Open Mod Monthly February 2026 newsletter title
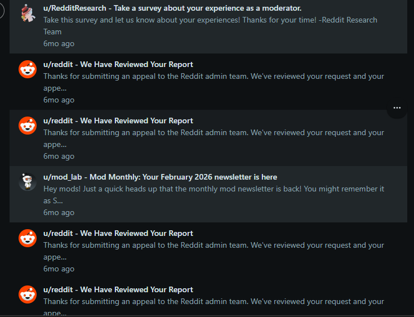414x317 pixels. point(161,177)
